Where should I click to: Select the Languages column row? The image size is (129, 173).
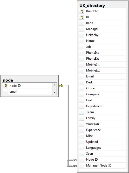tap(103, 148)
